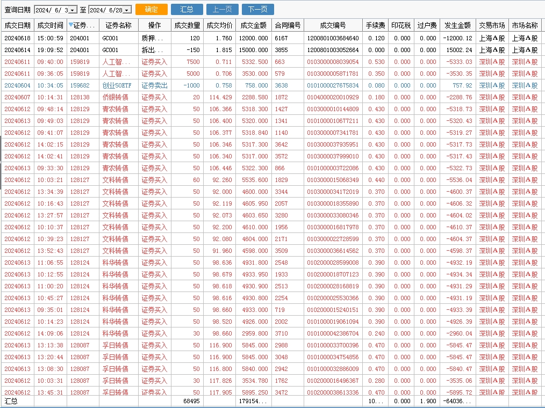Screen dimensions: 545x408
Task: Click time 13:34:39 cell
Action: (x=51, y=192)
